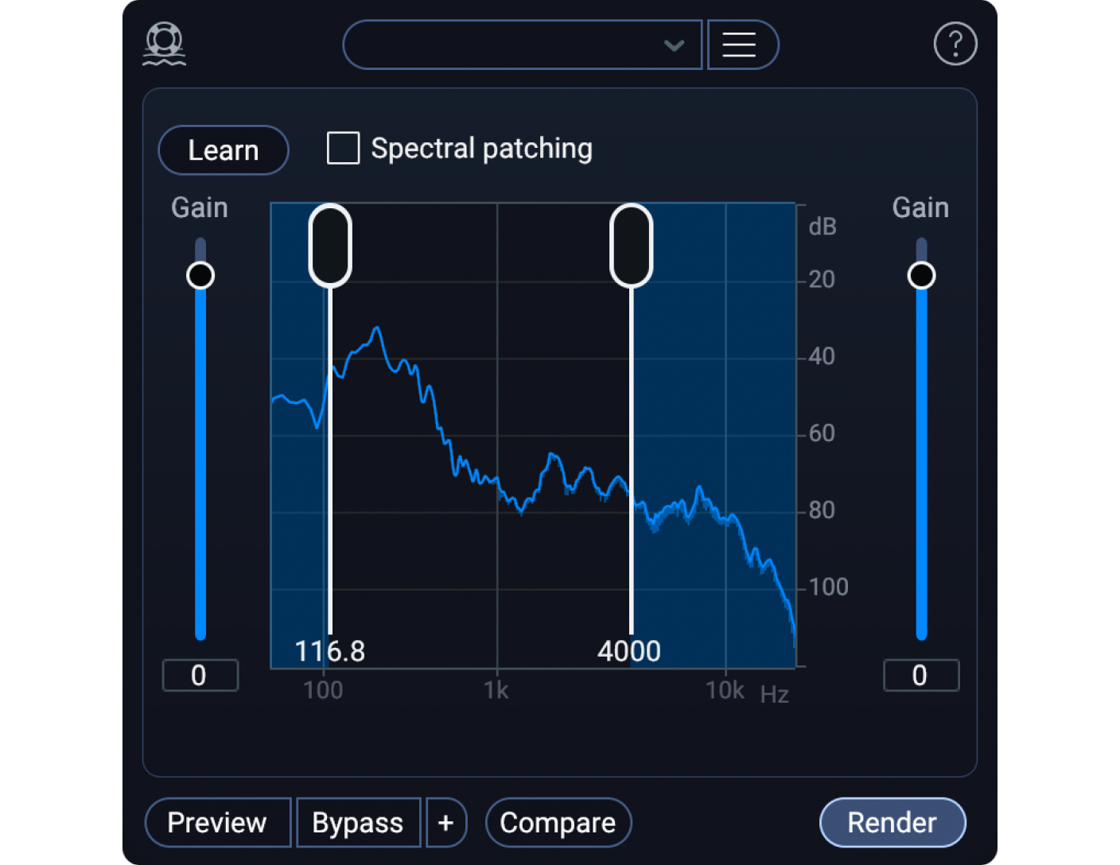Expand the add module plus button
The width and height of the screenshot is (1120, 865).
coord(446,822)
